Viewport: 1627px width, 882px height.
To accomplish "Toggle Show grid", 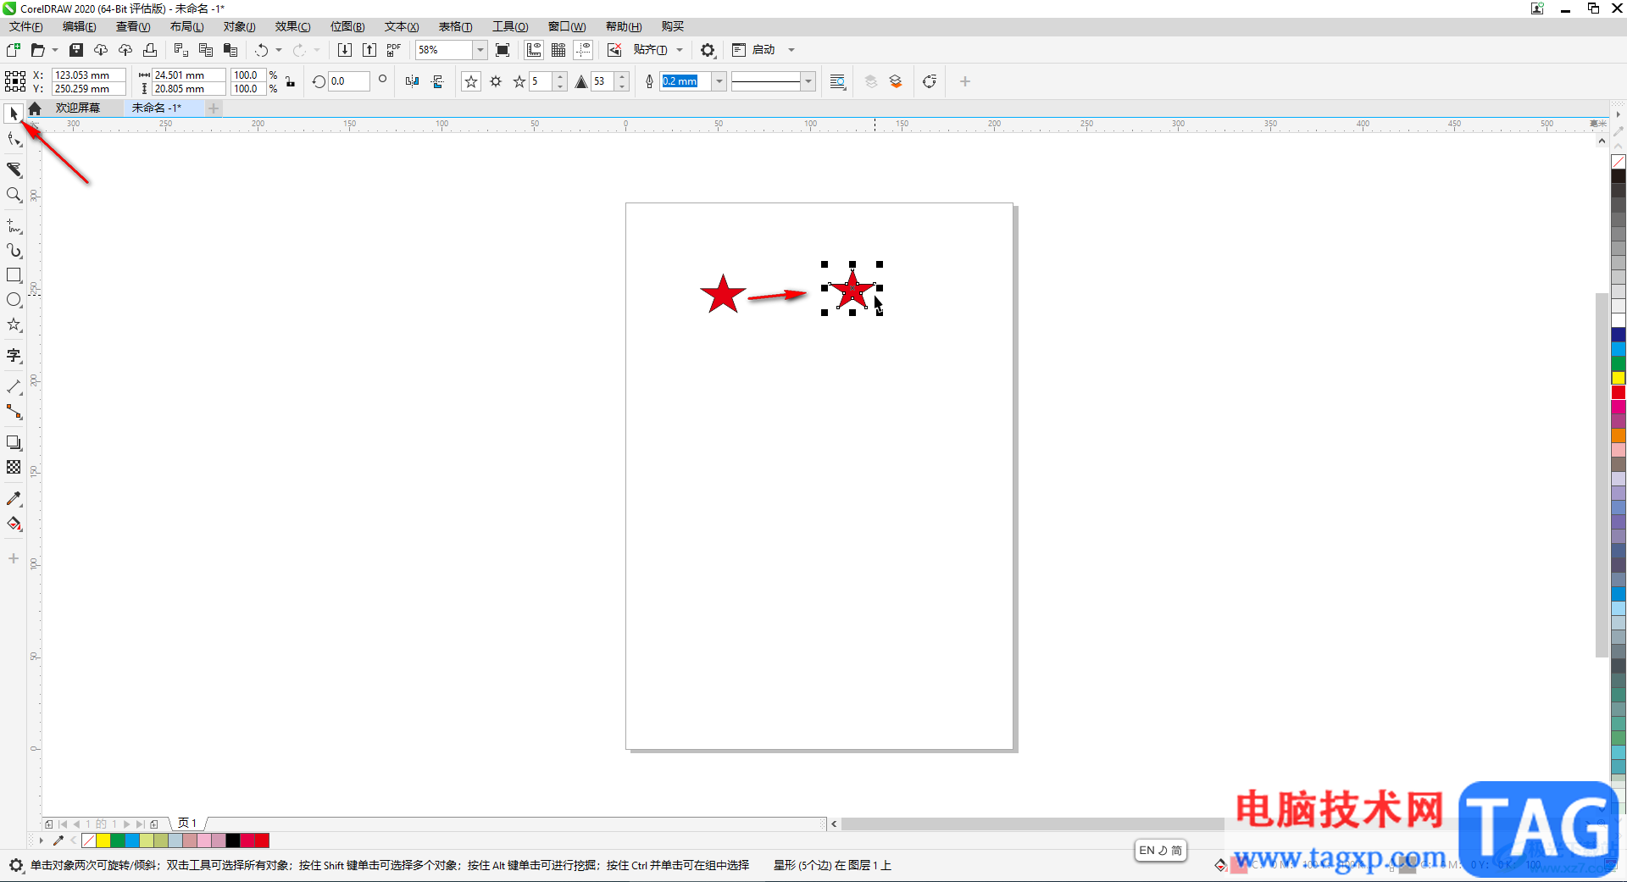I will pos(558,50).
